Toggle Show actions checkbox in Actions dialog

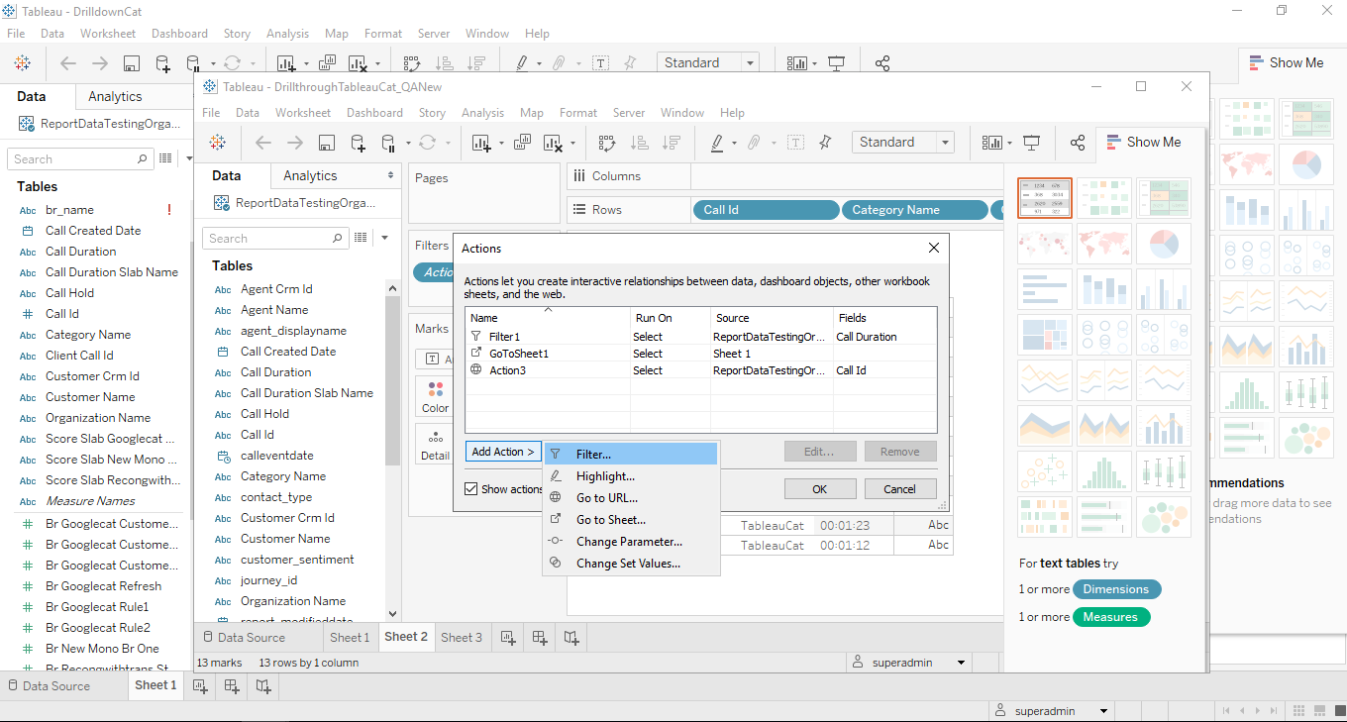pos(471,489)
